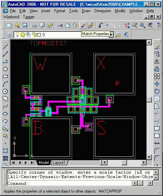Click the Layer Previous icon
Screen dimensions: 163x196
pyautogui.click(x=126, y=34)
